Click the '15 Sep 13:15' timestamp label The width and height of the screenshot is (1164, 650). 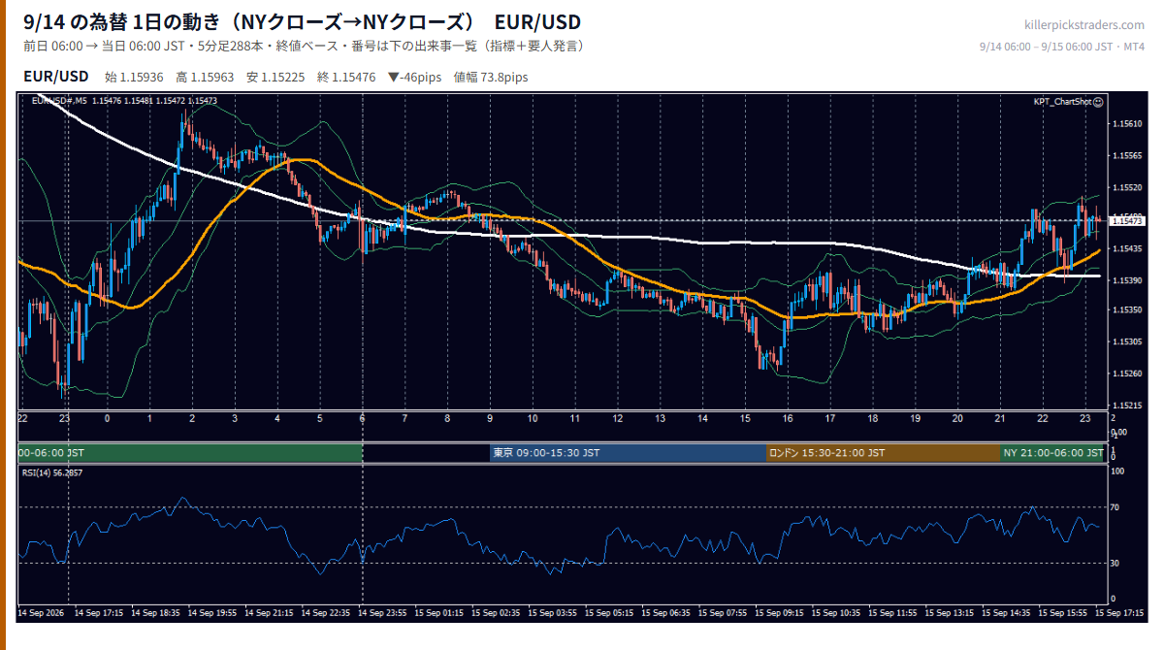[x=951, y=613]
